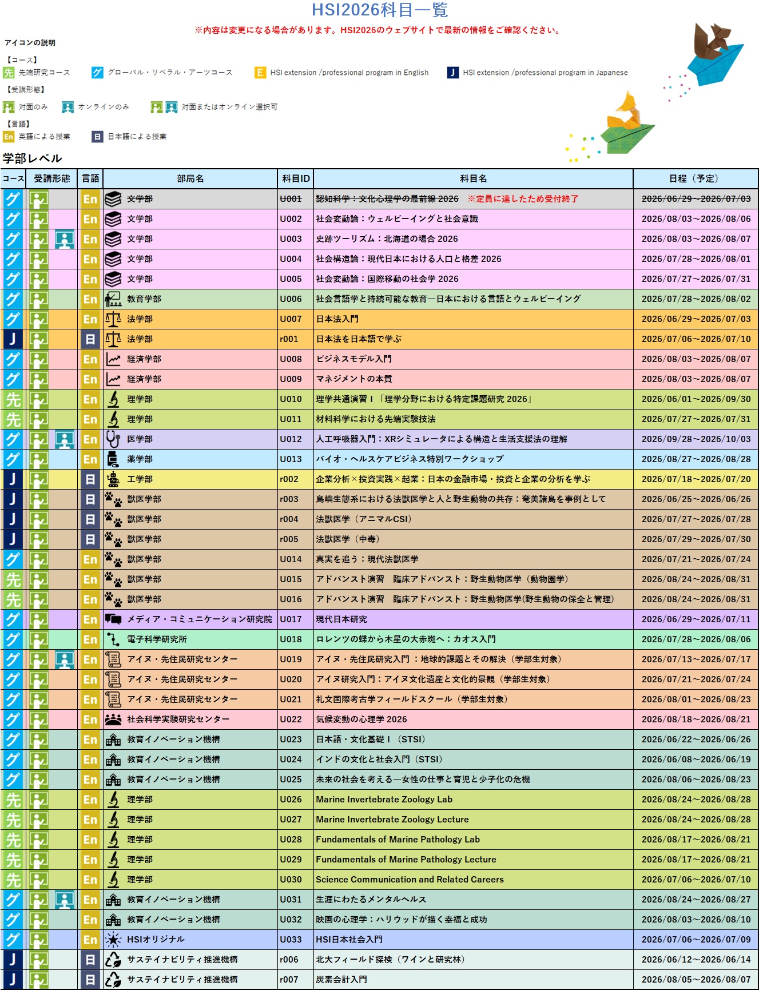Click the course name 現代日本研究
Image resolution: width=759 pixels, height=990 pixels.
click(x=341, y=619)
